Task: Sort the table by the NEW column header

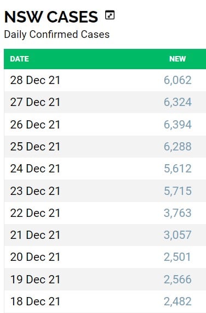Action: tap(178, 59)
